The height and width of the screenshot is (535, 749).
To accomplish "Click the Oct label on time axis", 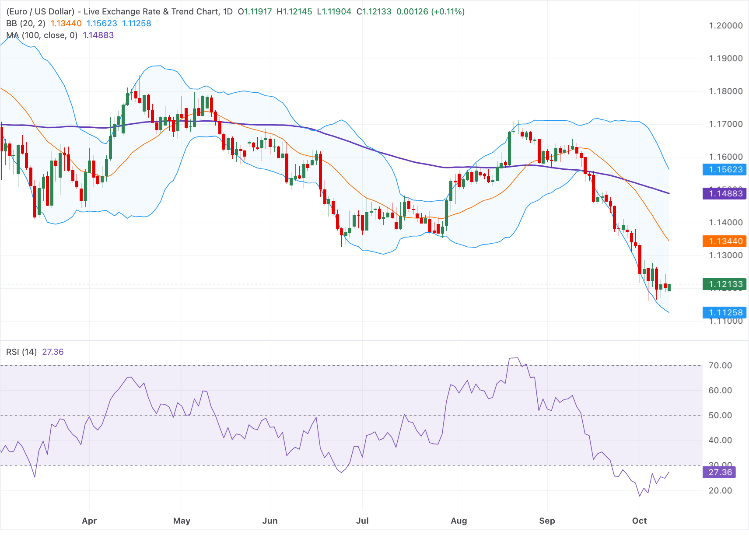I will click(640, 521).
